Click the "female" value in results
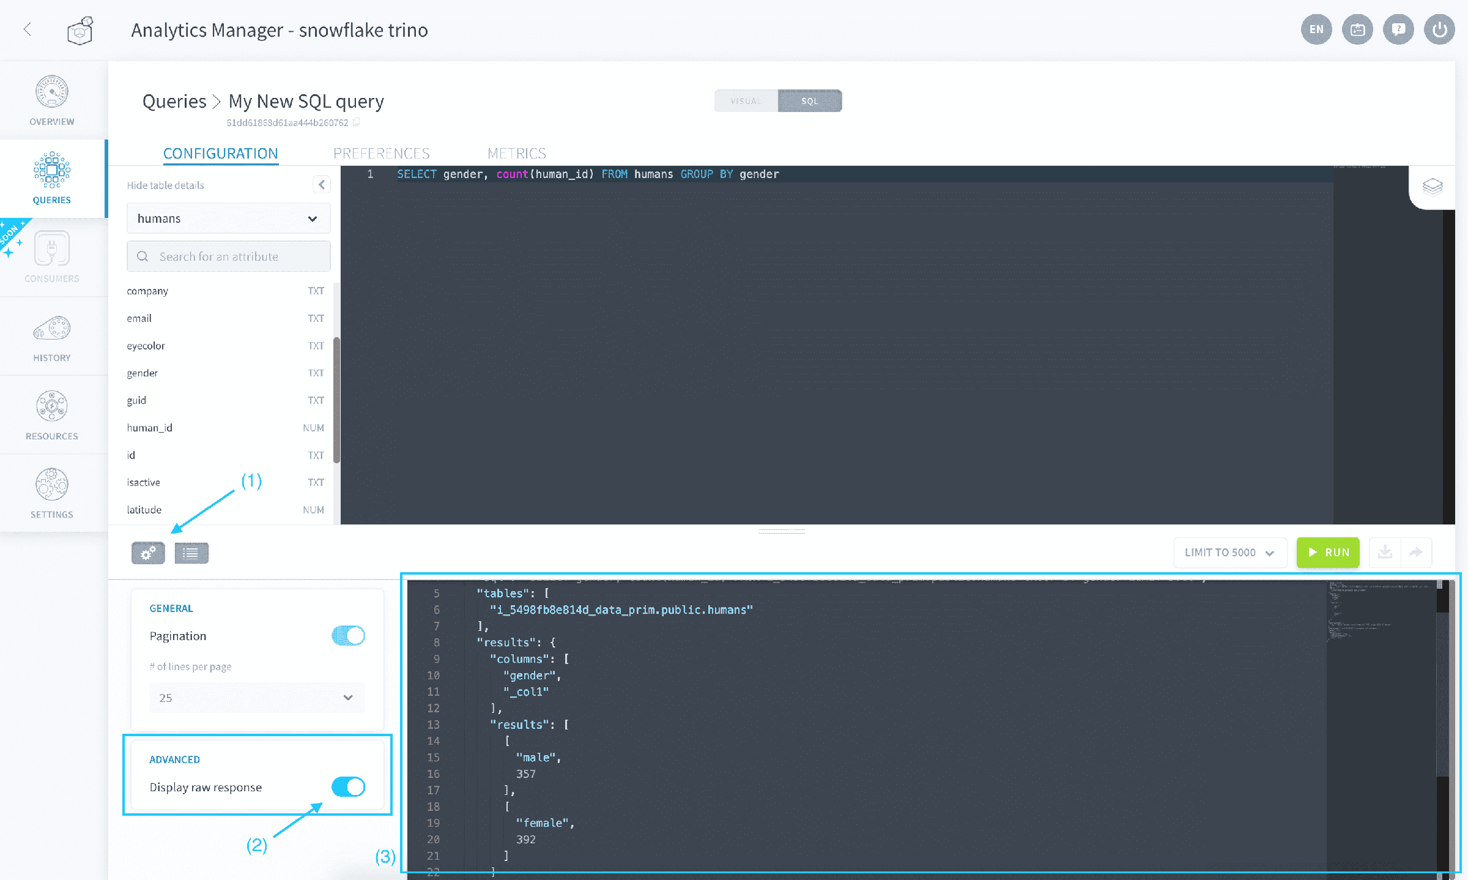The image size is (1468, 880). (x=543, y=823)
